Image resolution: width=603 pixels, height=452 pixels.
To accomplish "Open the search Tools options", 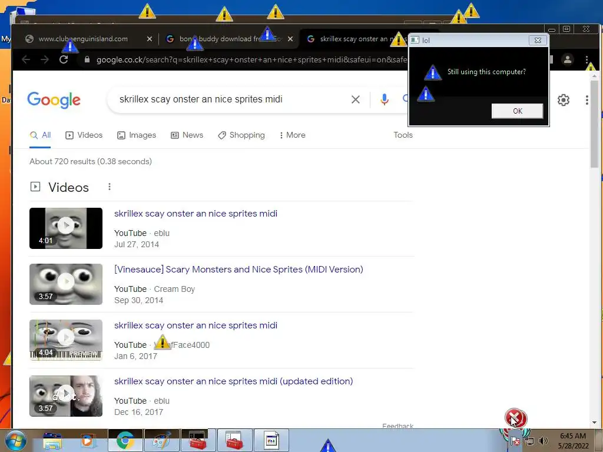I will pos(403,135).
